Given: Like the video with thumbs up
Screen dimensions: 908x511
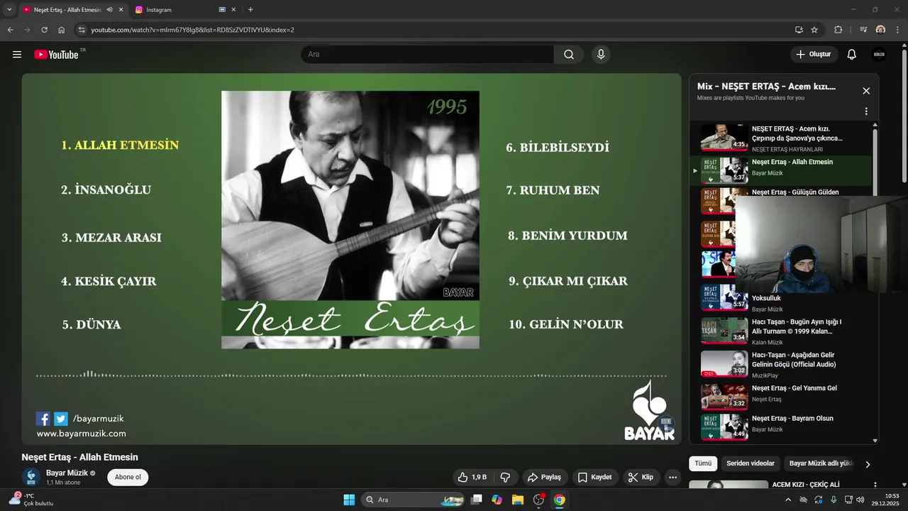Looking at the screenshot, I should 472,477.
